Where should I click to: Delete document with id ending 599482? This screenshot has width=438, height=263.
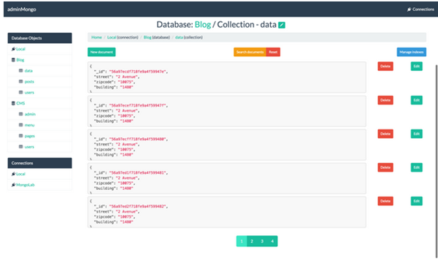click(385, 201)
